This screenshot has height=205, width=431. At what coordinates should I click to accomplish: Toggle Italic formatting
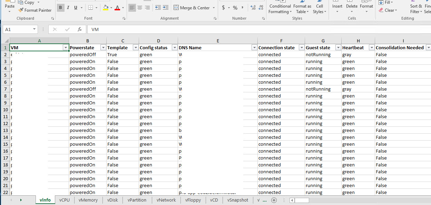tap(68, 8)
